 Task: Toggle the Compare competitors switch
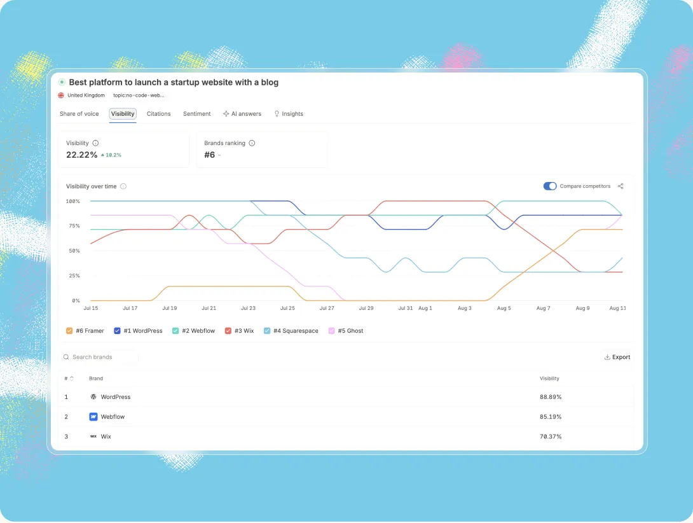[x=550, y=186]
